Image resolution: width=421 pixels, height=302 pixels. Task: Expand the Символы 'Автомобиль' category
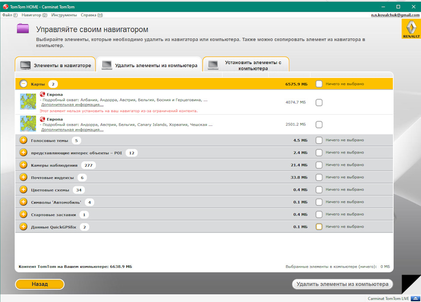23,202
